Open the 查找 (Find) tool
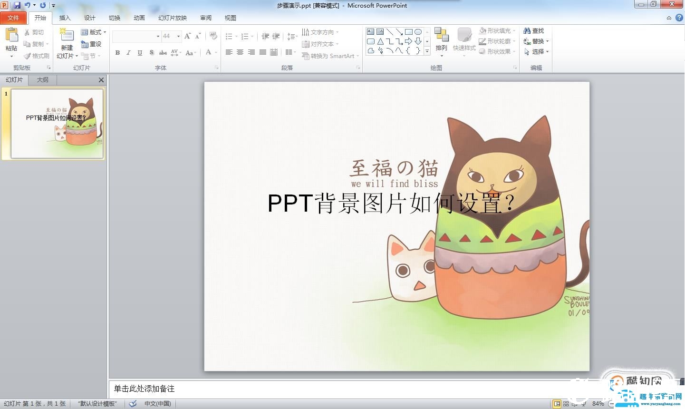The height and width of the screenshot is (409, 685). coord(534,30)
